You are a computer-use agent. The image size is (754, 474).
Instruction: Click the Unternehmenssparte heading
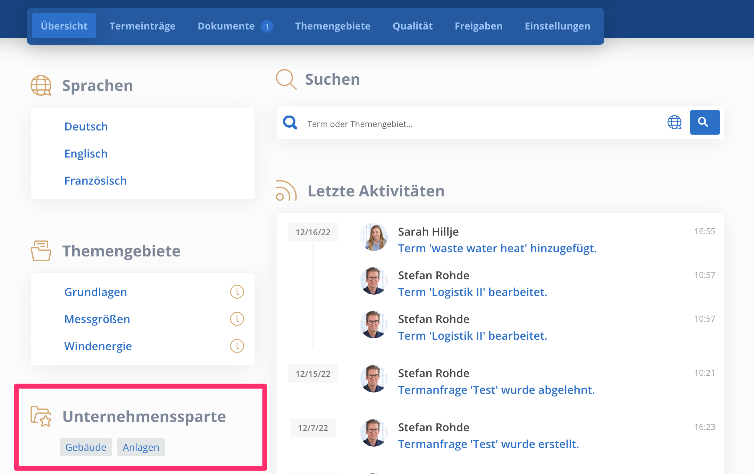point(144,416)
